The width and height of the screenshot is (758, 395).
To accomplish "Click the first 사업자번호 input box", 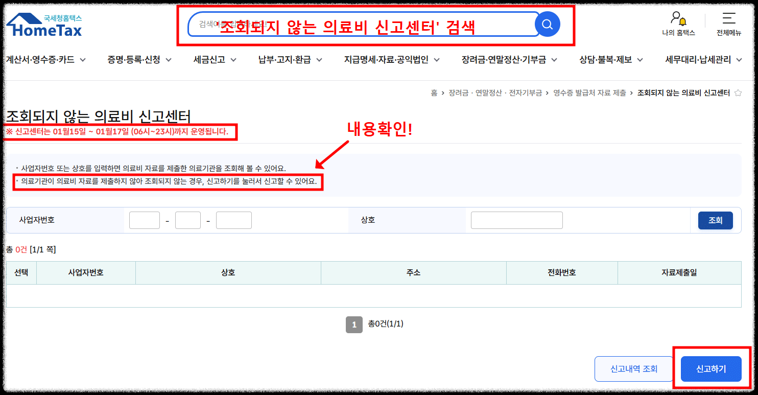I will point(144,220).
